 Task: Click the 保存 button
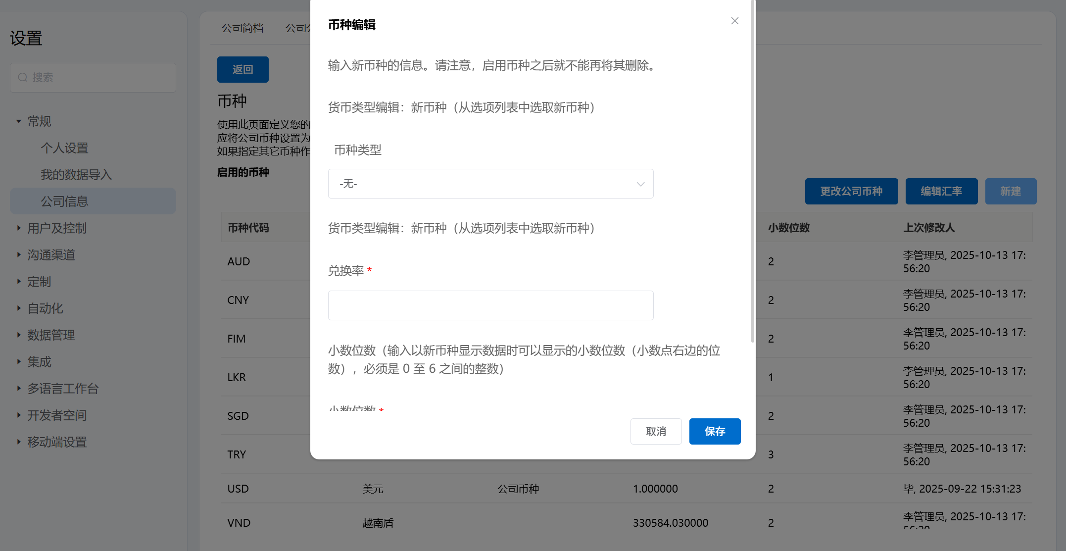714,431
